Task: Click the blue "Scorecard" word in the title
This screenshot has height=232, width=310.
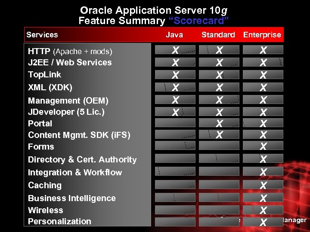Action: click(199, 21)
